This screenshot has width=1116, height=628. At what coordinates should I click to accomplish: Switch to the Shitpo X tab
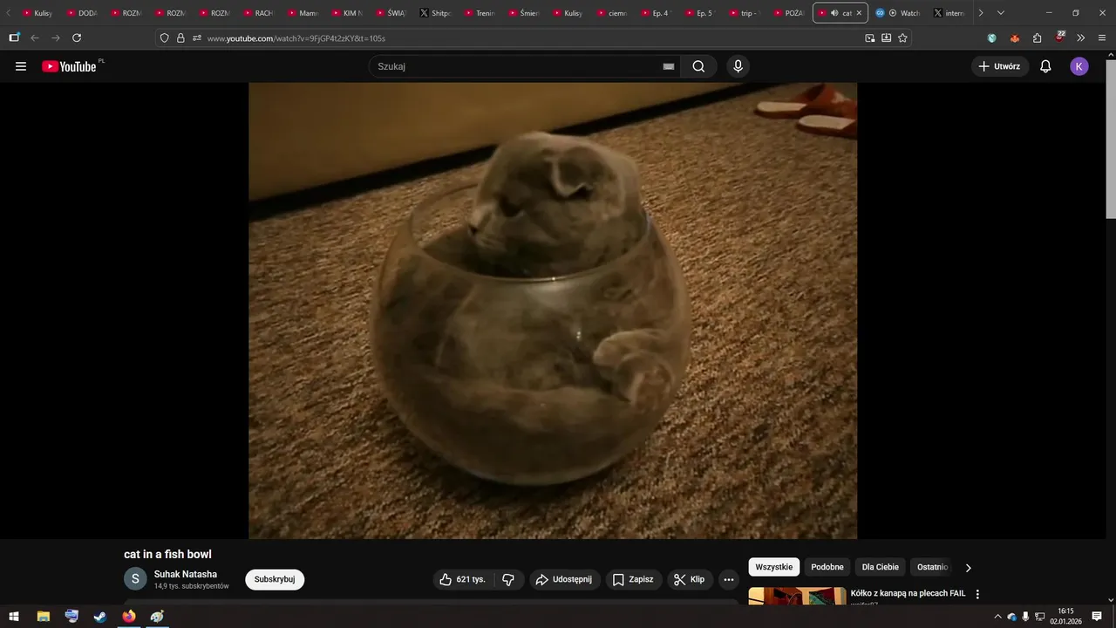(435, 13)
